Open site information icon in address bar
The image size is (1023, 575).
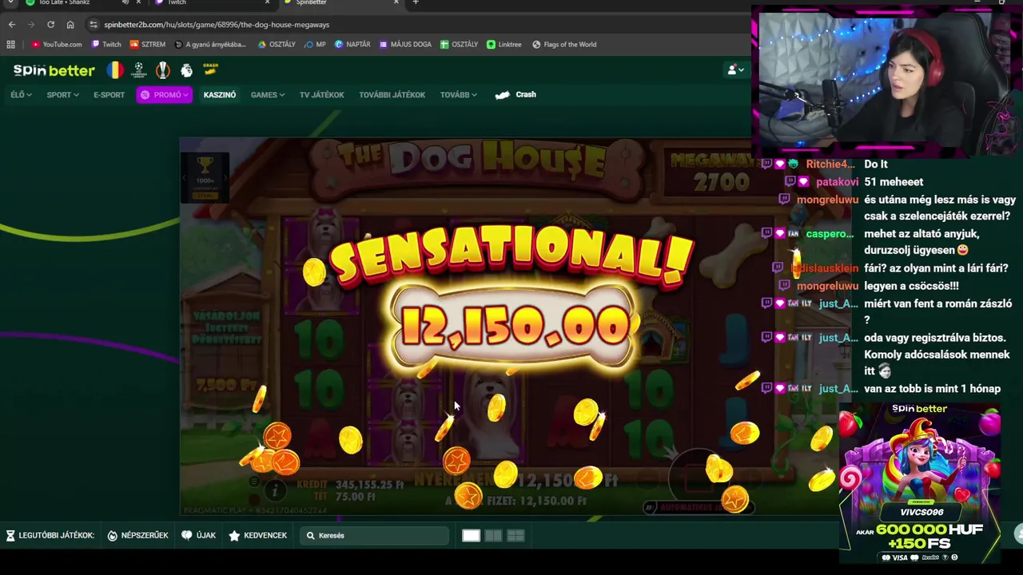[x=94, y=25]
